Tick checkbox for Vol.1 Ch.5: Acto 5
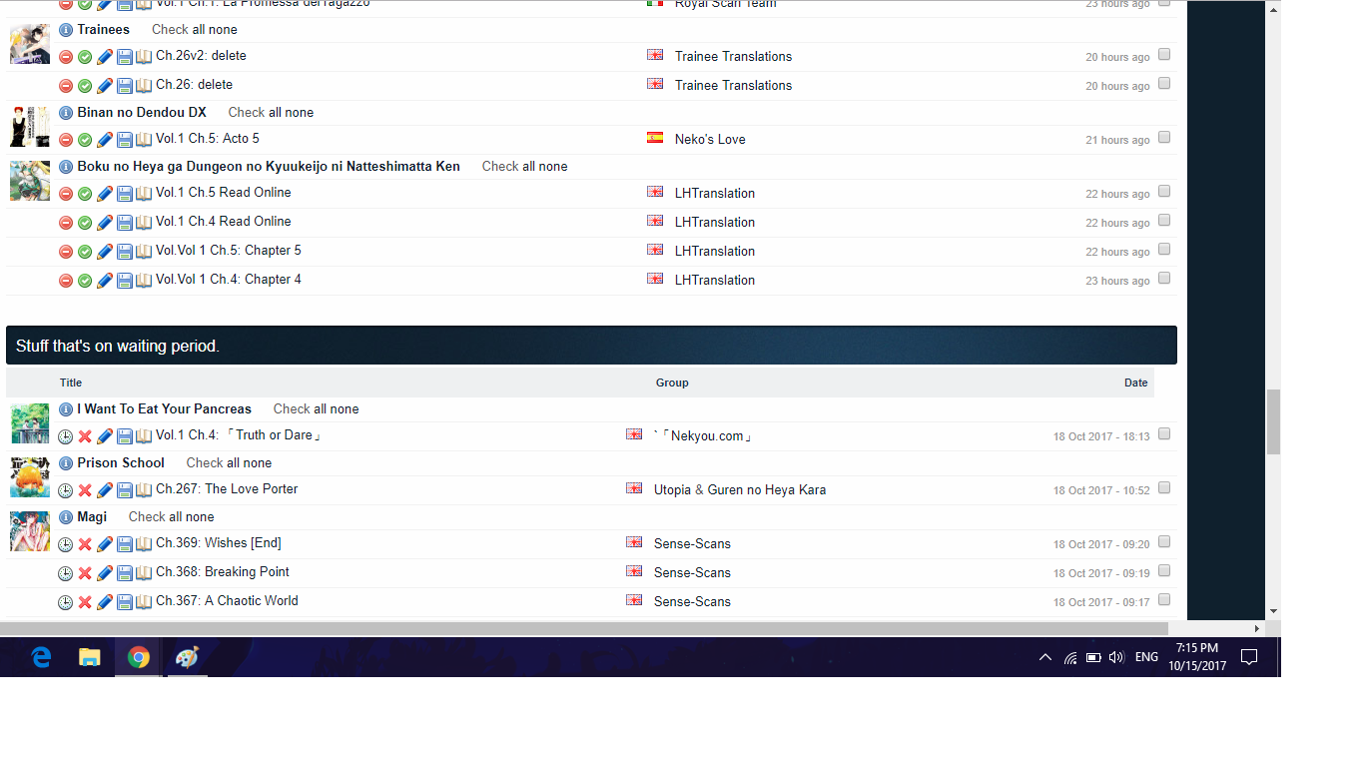1364x767 pixels. pos(1164,138)
